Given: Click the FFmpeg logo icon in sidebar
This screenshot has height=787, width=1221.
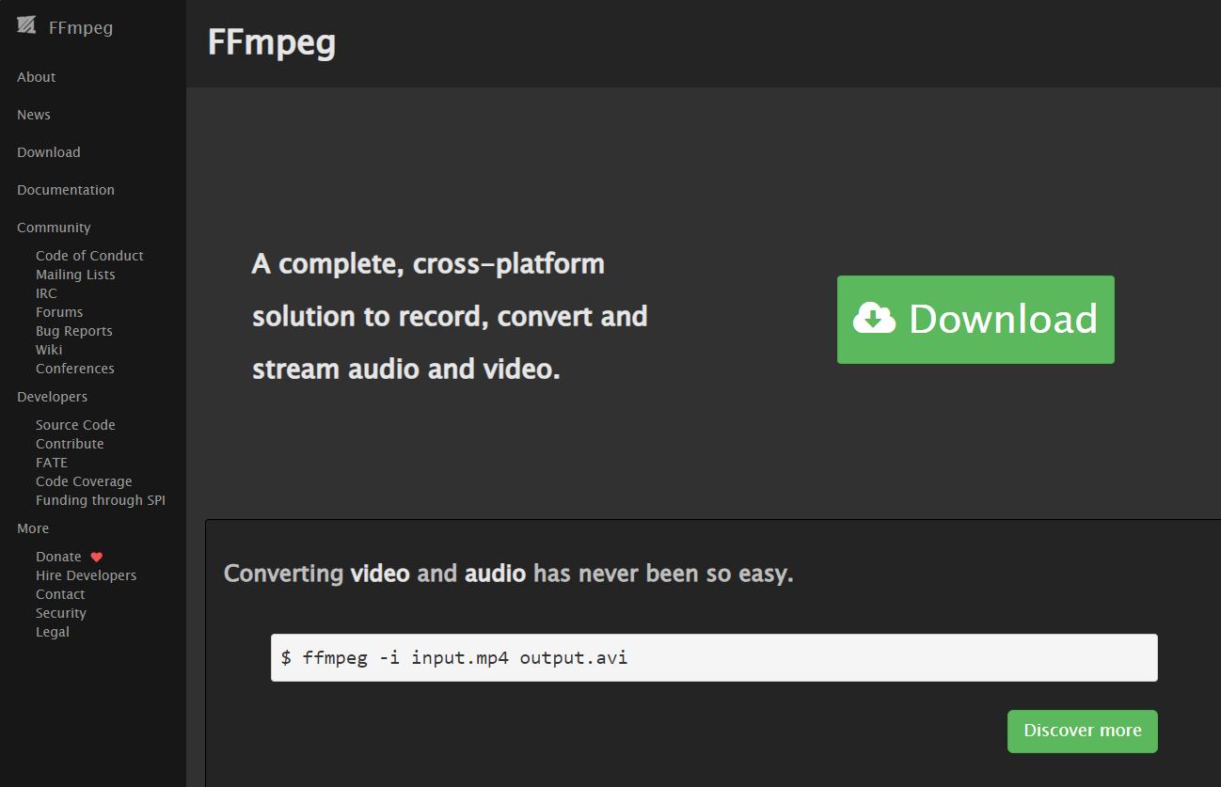Looking at the screenshot, I should pos(26,26).
